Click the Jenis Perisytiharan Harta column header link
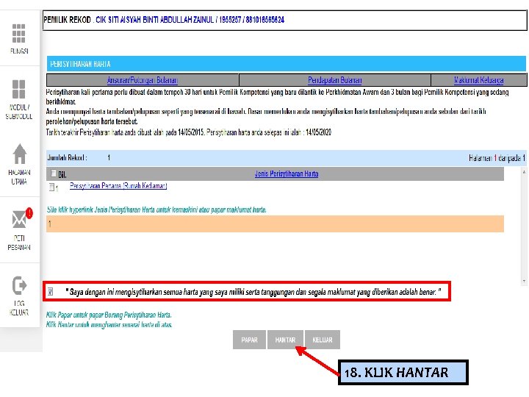Viewport: 529px width, 397px height. click(x=287, y=174)
